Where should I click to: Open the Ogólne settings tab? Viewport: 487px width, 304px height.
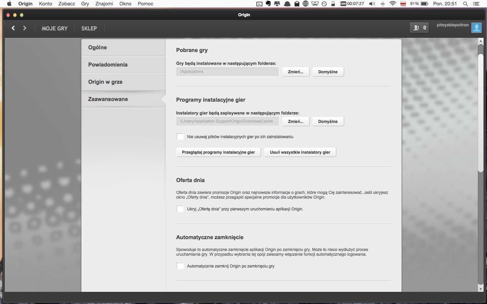pyautogui.click(x=123, y=48)
